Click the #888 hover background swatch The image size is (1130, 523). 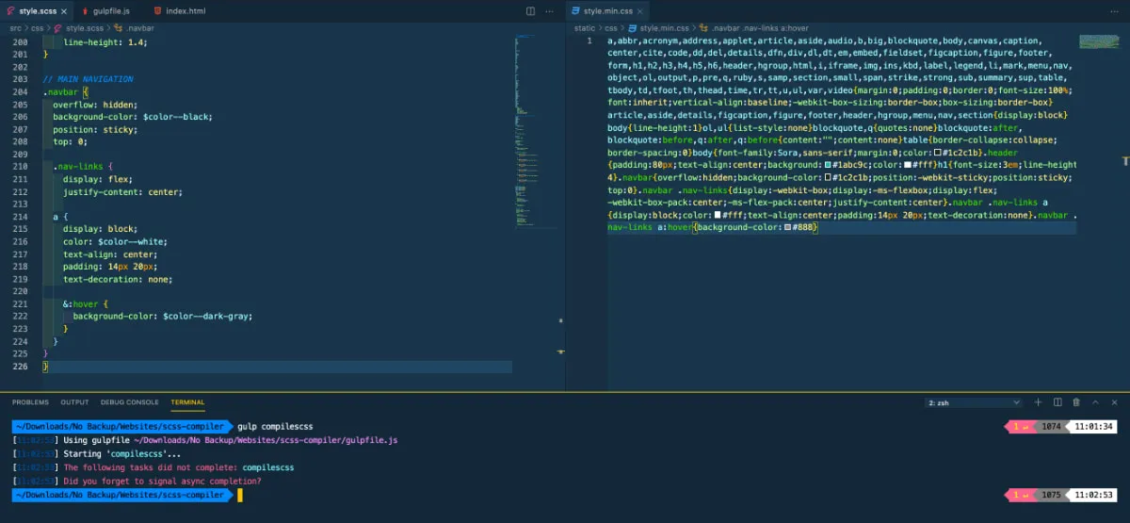click(786, 227)
